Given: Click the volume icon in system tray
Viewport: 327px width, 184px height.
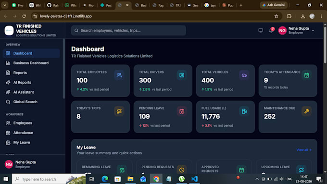Looking at the screenshot, I should (x=281, y=179).
